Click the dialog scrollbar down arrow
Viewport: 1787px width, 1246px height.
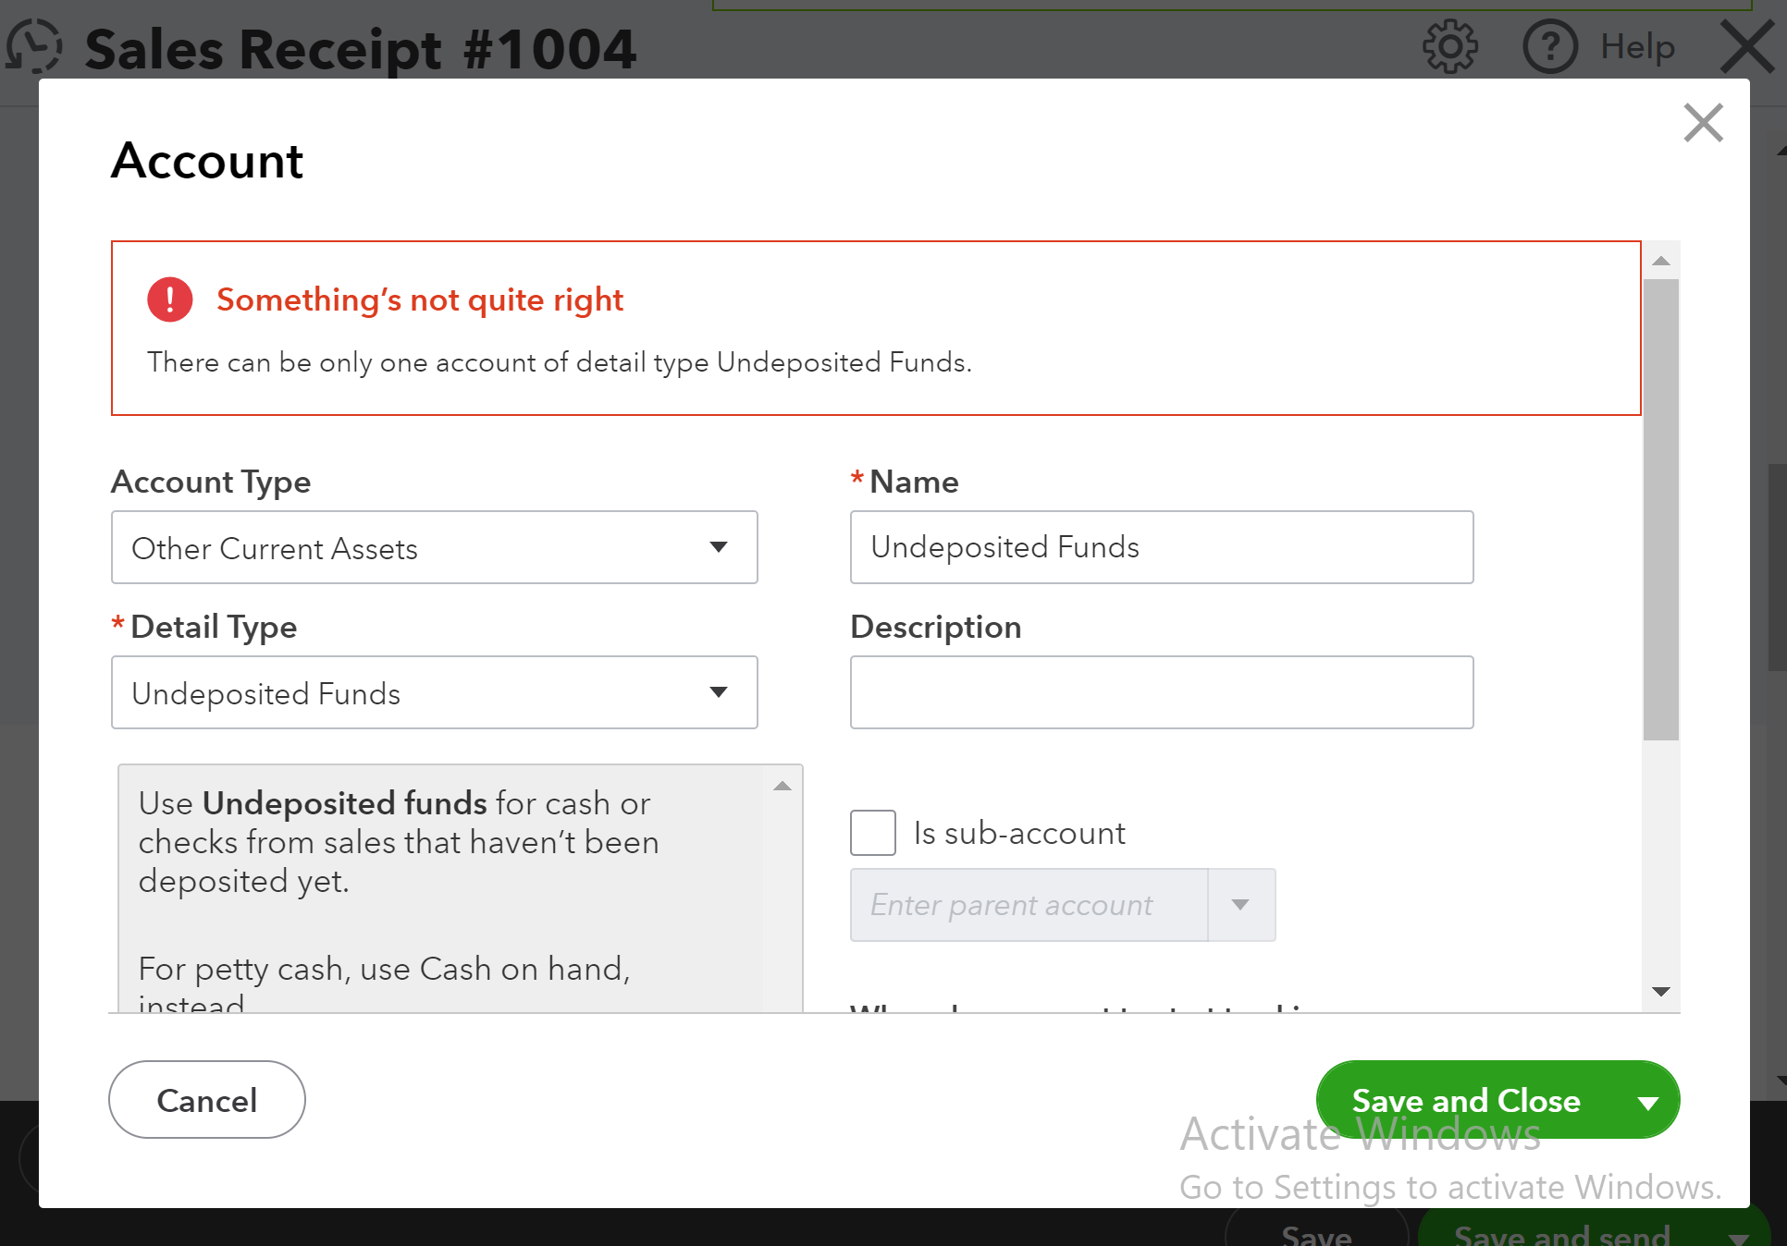point(1662,993)
